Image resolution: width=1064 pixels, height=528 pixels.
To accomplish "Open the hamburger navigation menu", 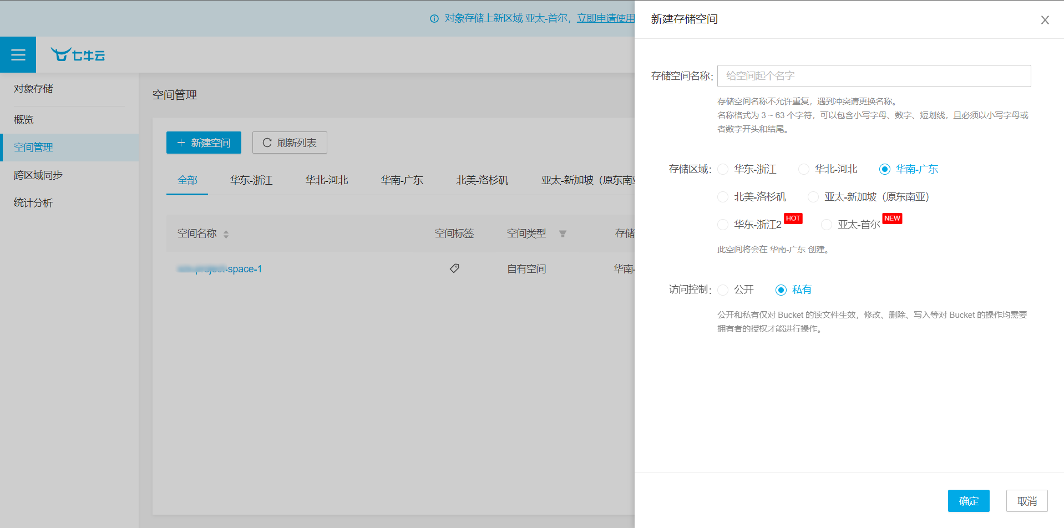I will pos(18,54).
